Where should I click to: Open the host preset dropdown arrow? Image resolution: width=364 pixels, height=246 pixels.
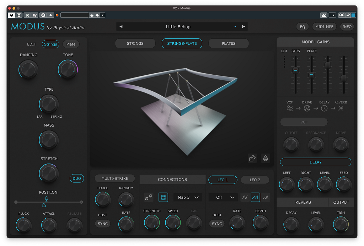pyautogui.click(x=103, y=15)
